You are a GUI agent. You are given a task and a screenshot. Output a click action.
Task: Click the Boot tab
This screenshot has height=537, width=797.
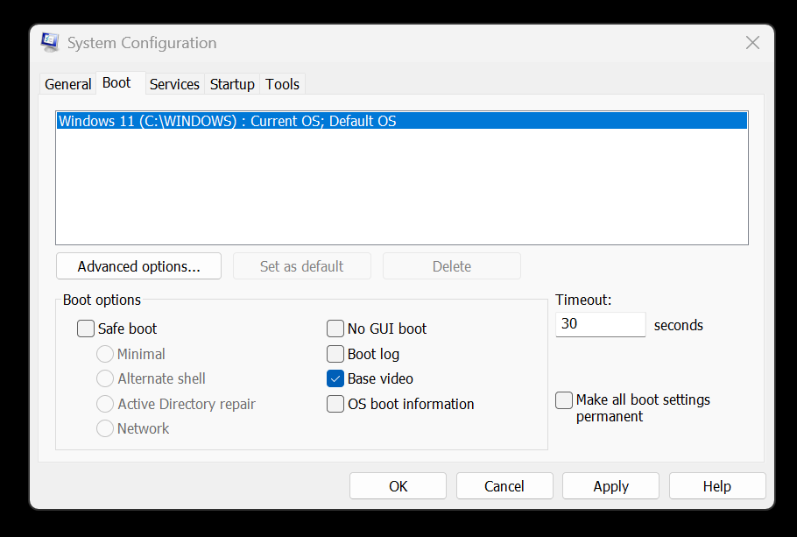pos(116,83)
